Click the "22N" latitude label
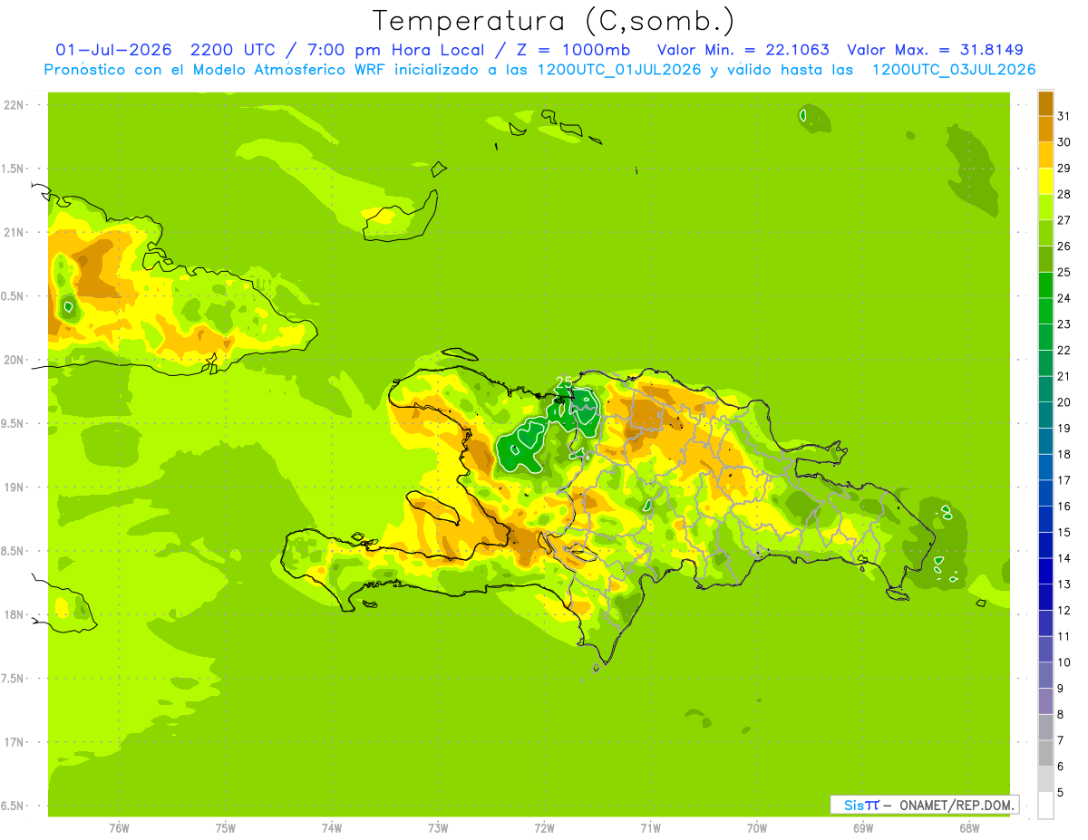1088x840 pixels. [14, 105]
